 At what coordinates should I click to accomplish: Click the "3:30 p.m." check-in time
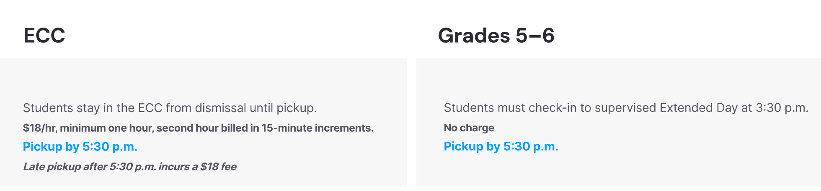[782, 108]
